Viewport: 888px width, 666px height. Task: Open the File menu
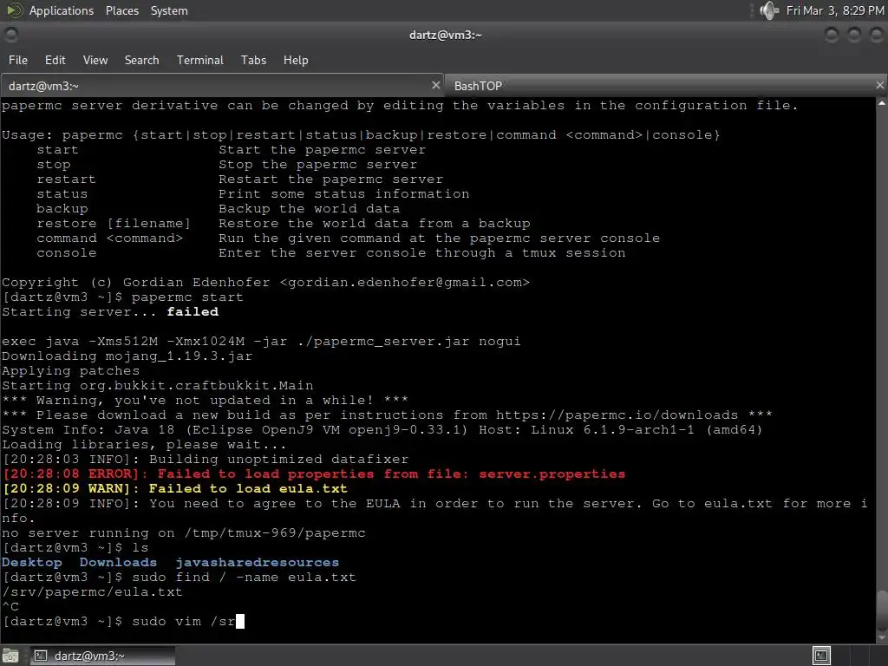coord(17,60)
